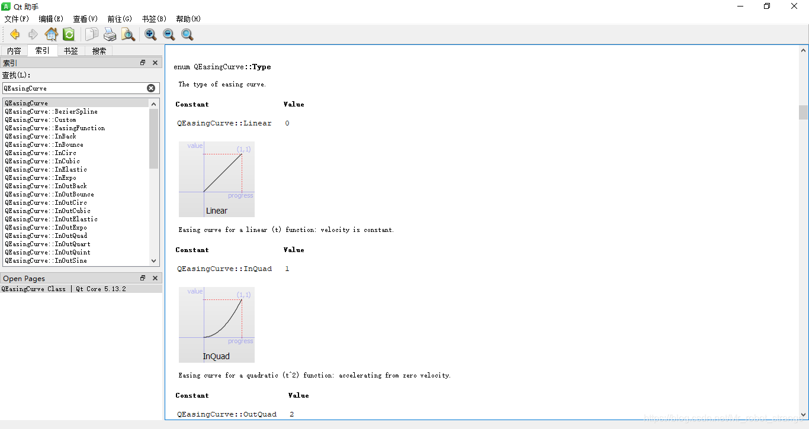Image resolution: width=809 pixels, height=429 pixels.
Task: Select QEasingCurve::InBack index entry
Action: pos(76,136)
